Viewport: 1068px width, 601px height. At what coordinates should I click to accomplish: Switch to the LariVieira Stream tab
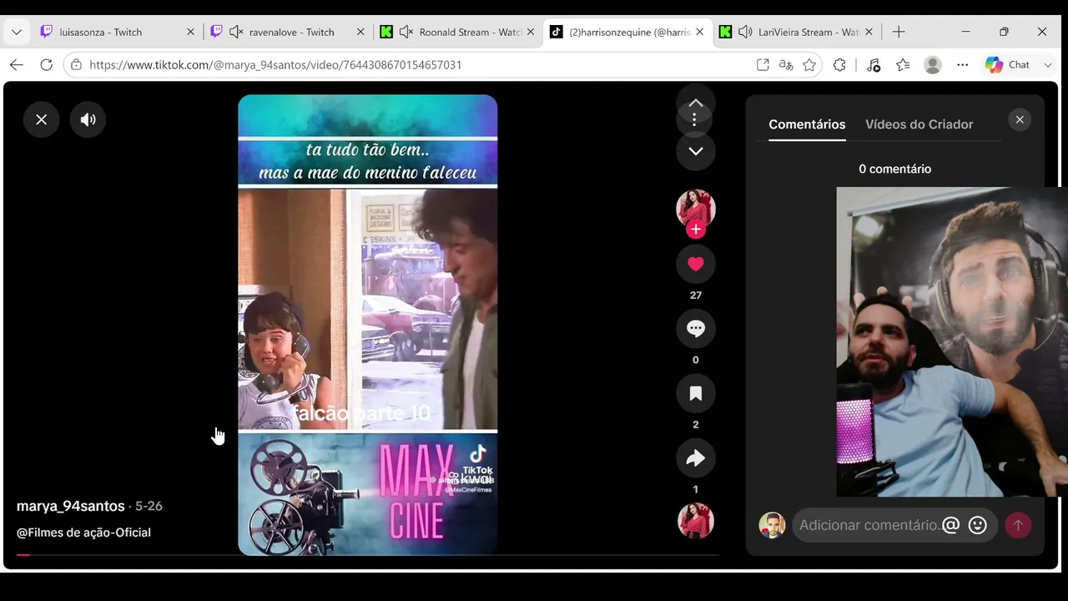click(797, 32)
